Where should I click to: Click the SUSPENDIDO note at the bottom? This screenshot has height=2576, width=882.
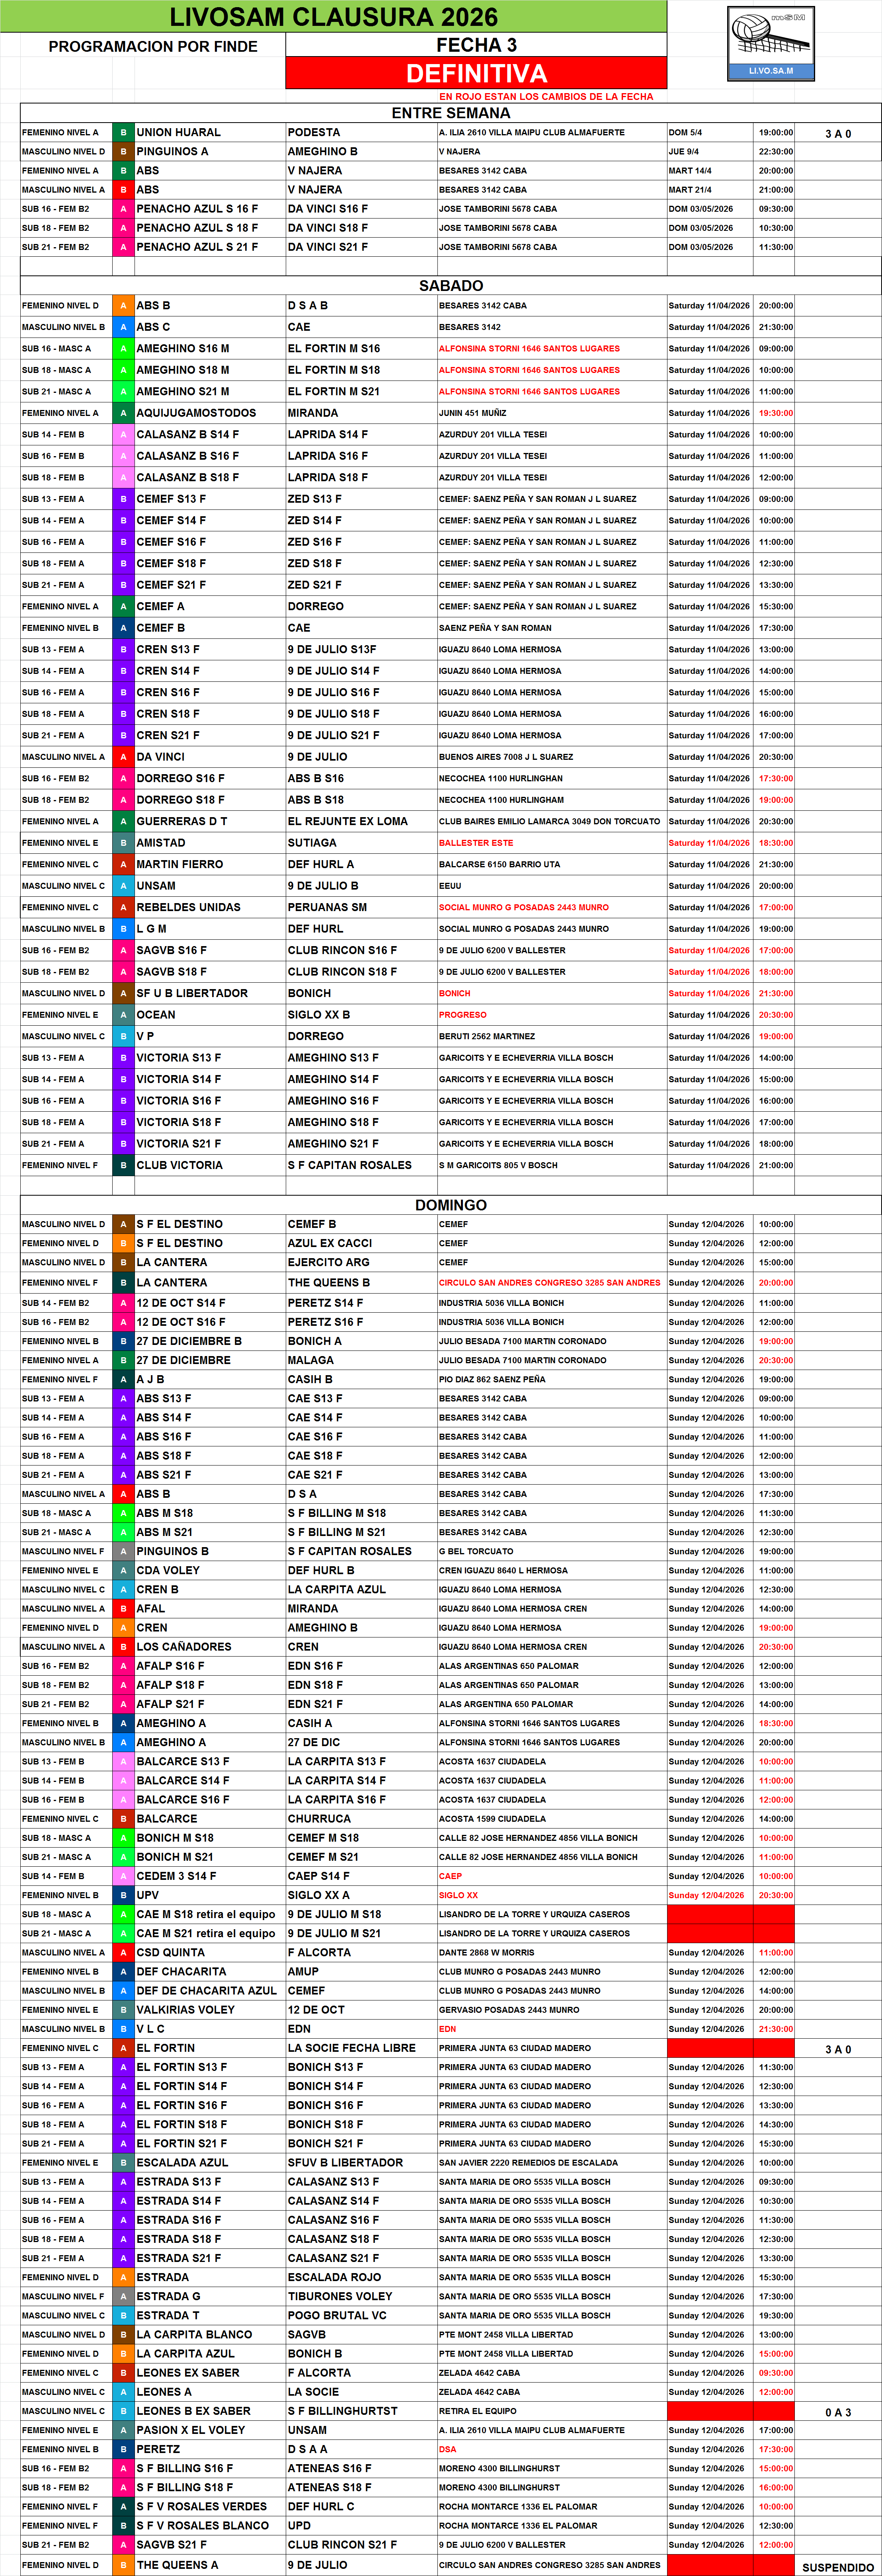[837, 2567]
